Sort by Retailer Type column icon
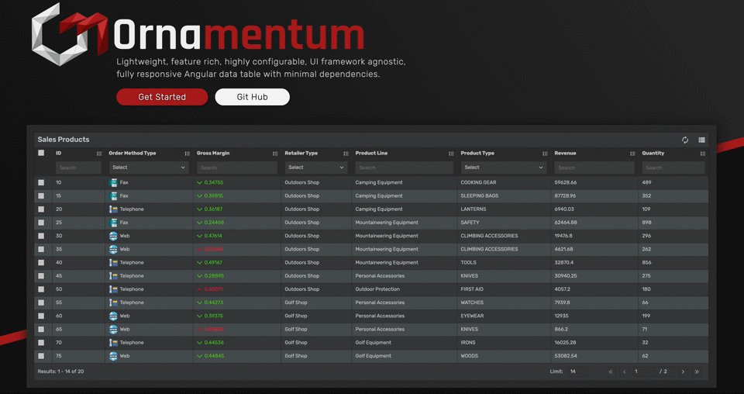Viewport: 744px width, 394px height. pyautogui.click(x=346, y=154)
